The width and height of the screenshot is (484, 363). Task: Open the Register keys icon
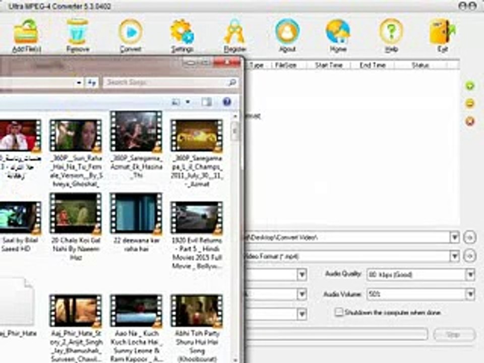[x=234, y=31]
